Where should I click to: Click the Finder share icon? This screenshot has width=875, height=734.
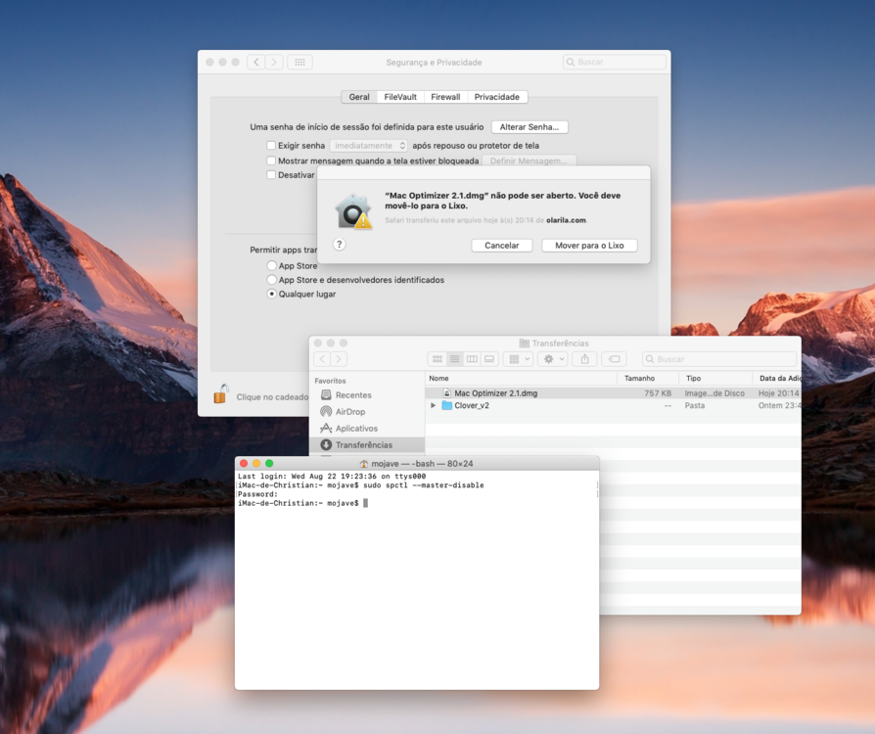click(585, 359)
